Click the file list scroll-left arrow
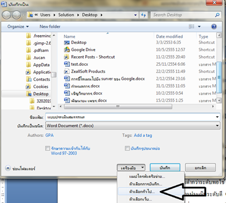226x203 pixels. pos(60,106)
